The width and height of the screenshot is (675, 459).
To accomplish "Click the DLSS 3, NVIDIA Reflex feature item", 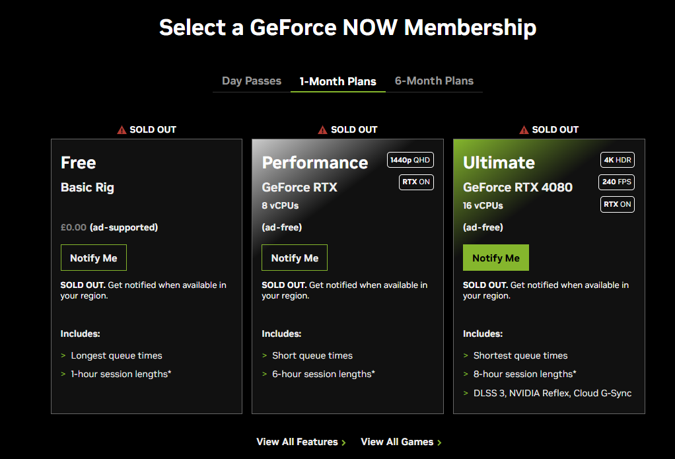I will [552, 393].
